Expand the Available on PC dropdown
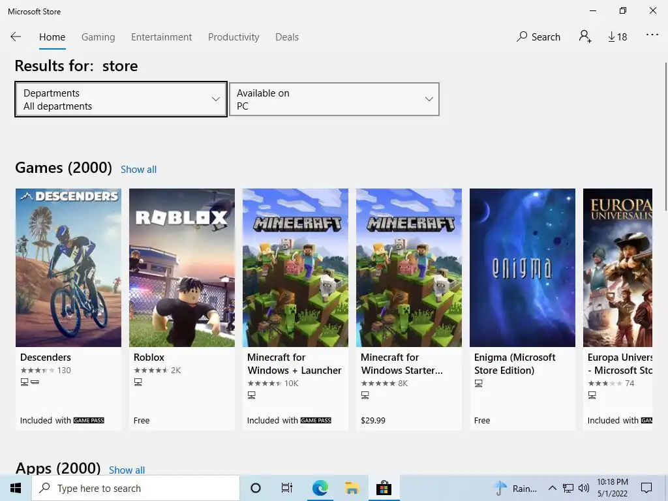Viewport: 668px width, 501px height. (334, 99)
